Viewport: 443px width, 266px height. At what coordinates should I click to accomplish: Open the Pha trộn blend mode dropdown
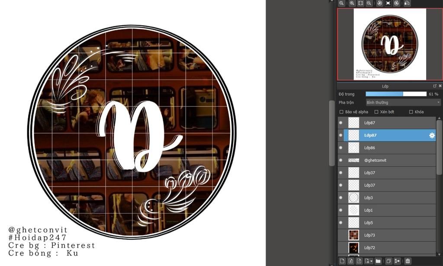coord(403,103)
